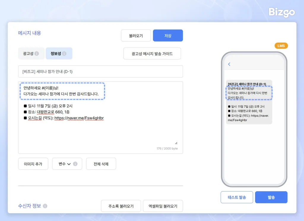Save the message with the 저장 button

(x=168, y=35)
